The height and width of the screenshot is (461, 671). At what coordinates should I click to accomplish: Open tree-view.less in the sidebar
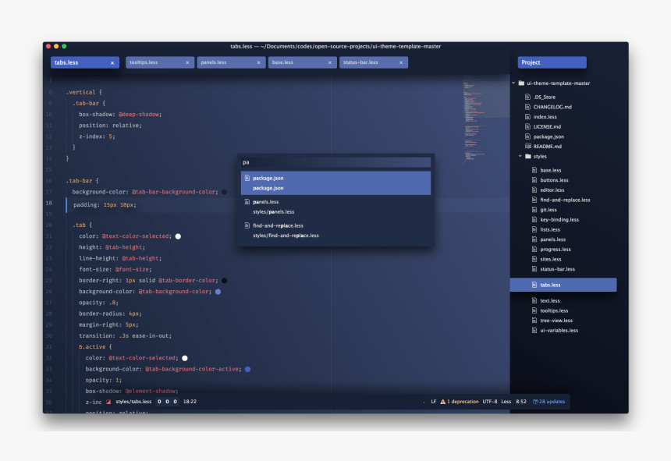[x=556, y=321]
